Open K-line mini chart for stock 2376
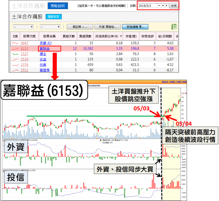This screenshot has height=201, width=219. (x=15, y=65)
